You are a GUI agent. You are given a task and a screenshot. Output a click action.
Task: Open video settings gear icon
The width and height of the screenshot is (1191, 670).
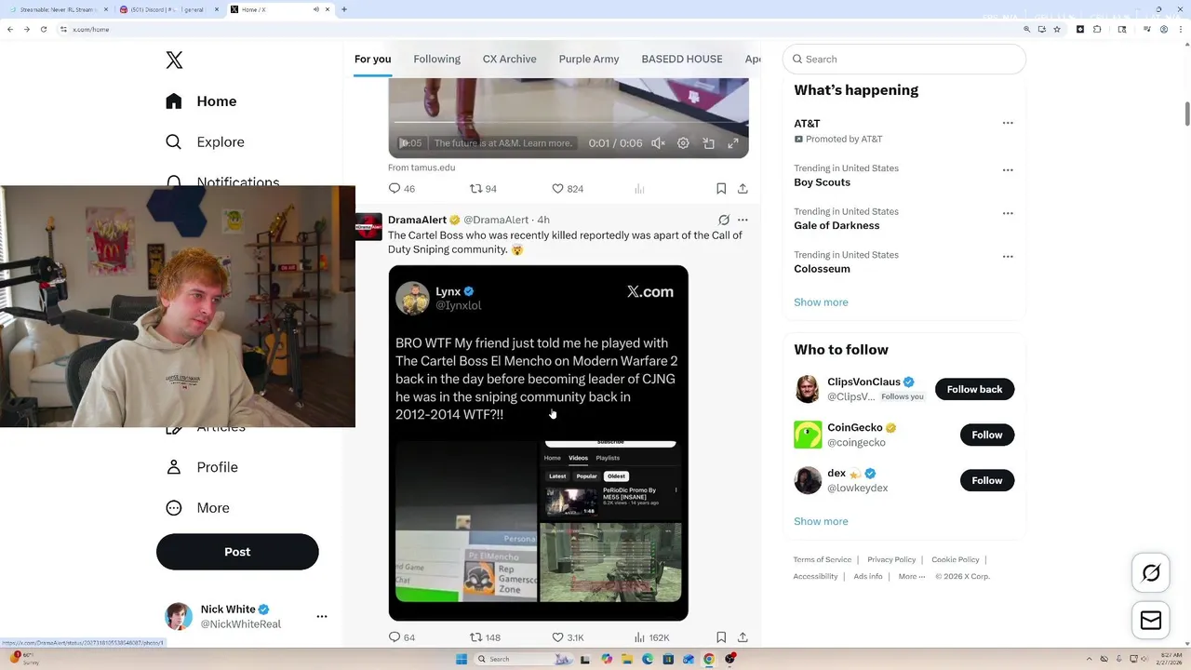pyautogui.click(x=683, y=143)
